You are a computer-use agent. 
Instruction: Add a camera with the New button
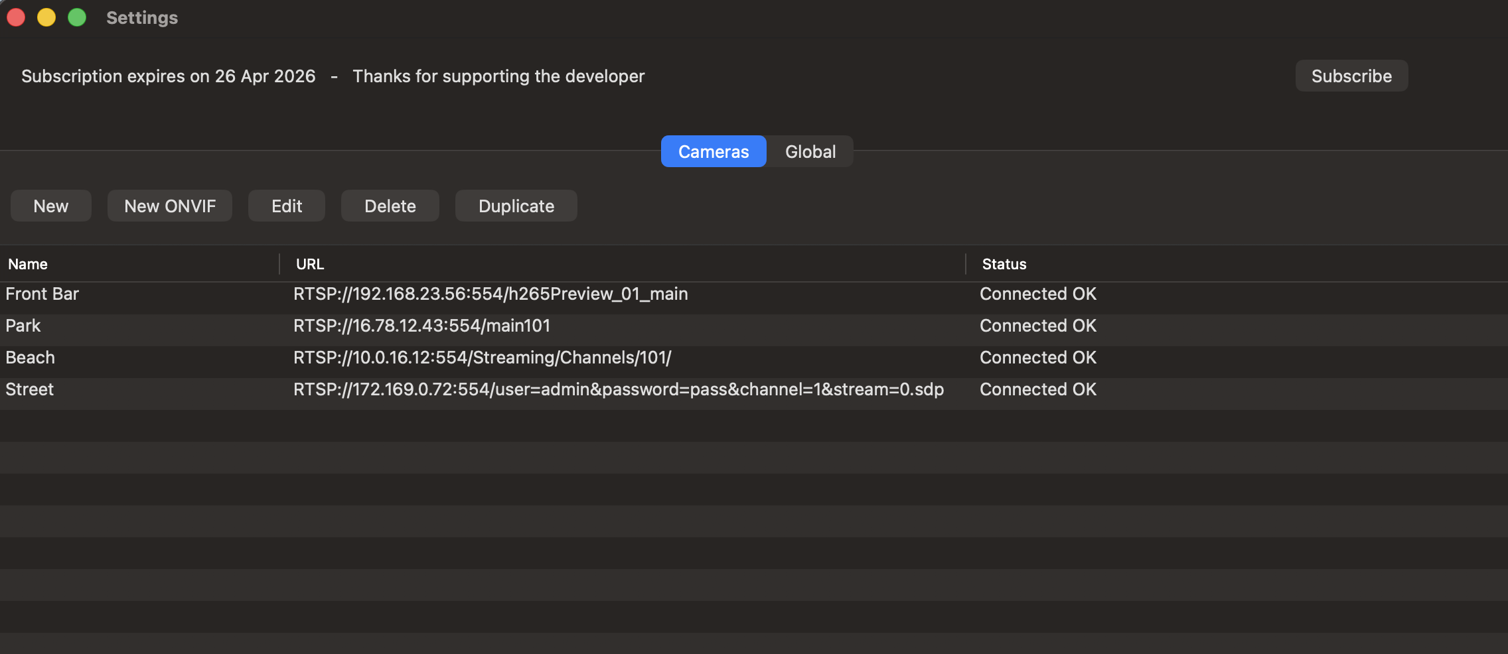pyautogui.click(x=51, y=206)
